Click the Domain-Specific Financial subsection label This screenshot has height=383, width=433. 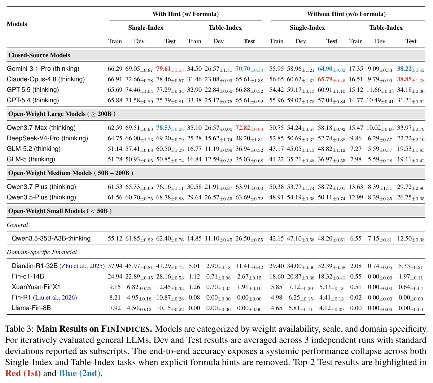[42, 252]
